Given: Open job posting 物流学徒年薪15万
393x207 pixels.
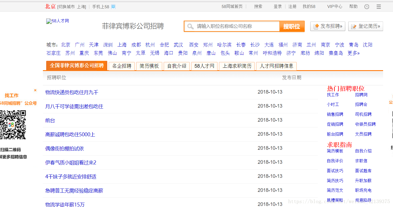Looking at the screenshot, I should point(65,205).
